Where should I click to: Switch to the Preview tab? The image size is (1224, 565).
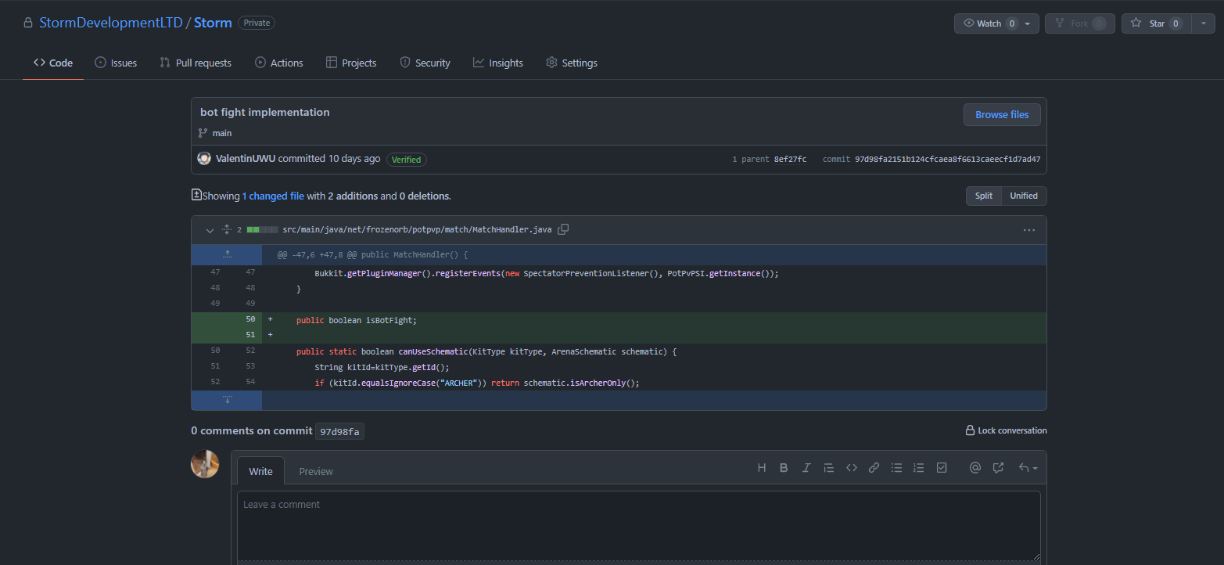point(316,471)
